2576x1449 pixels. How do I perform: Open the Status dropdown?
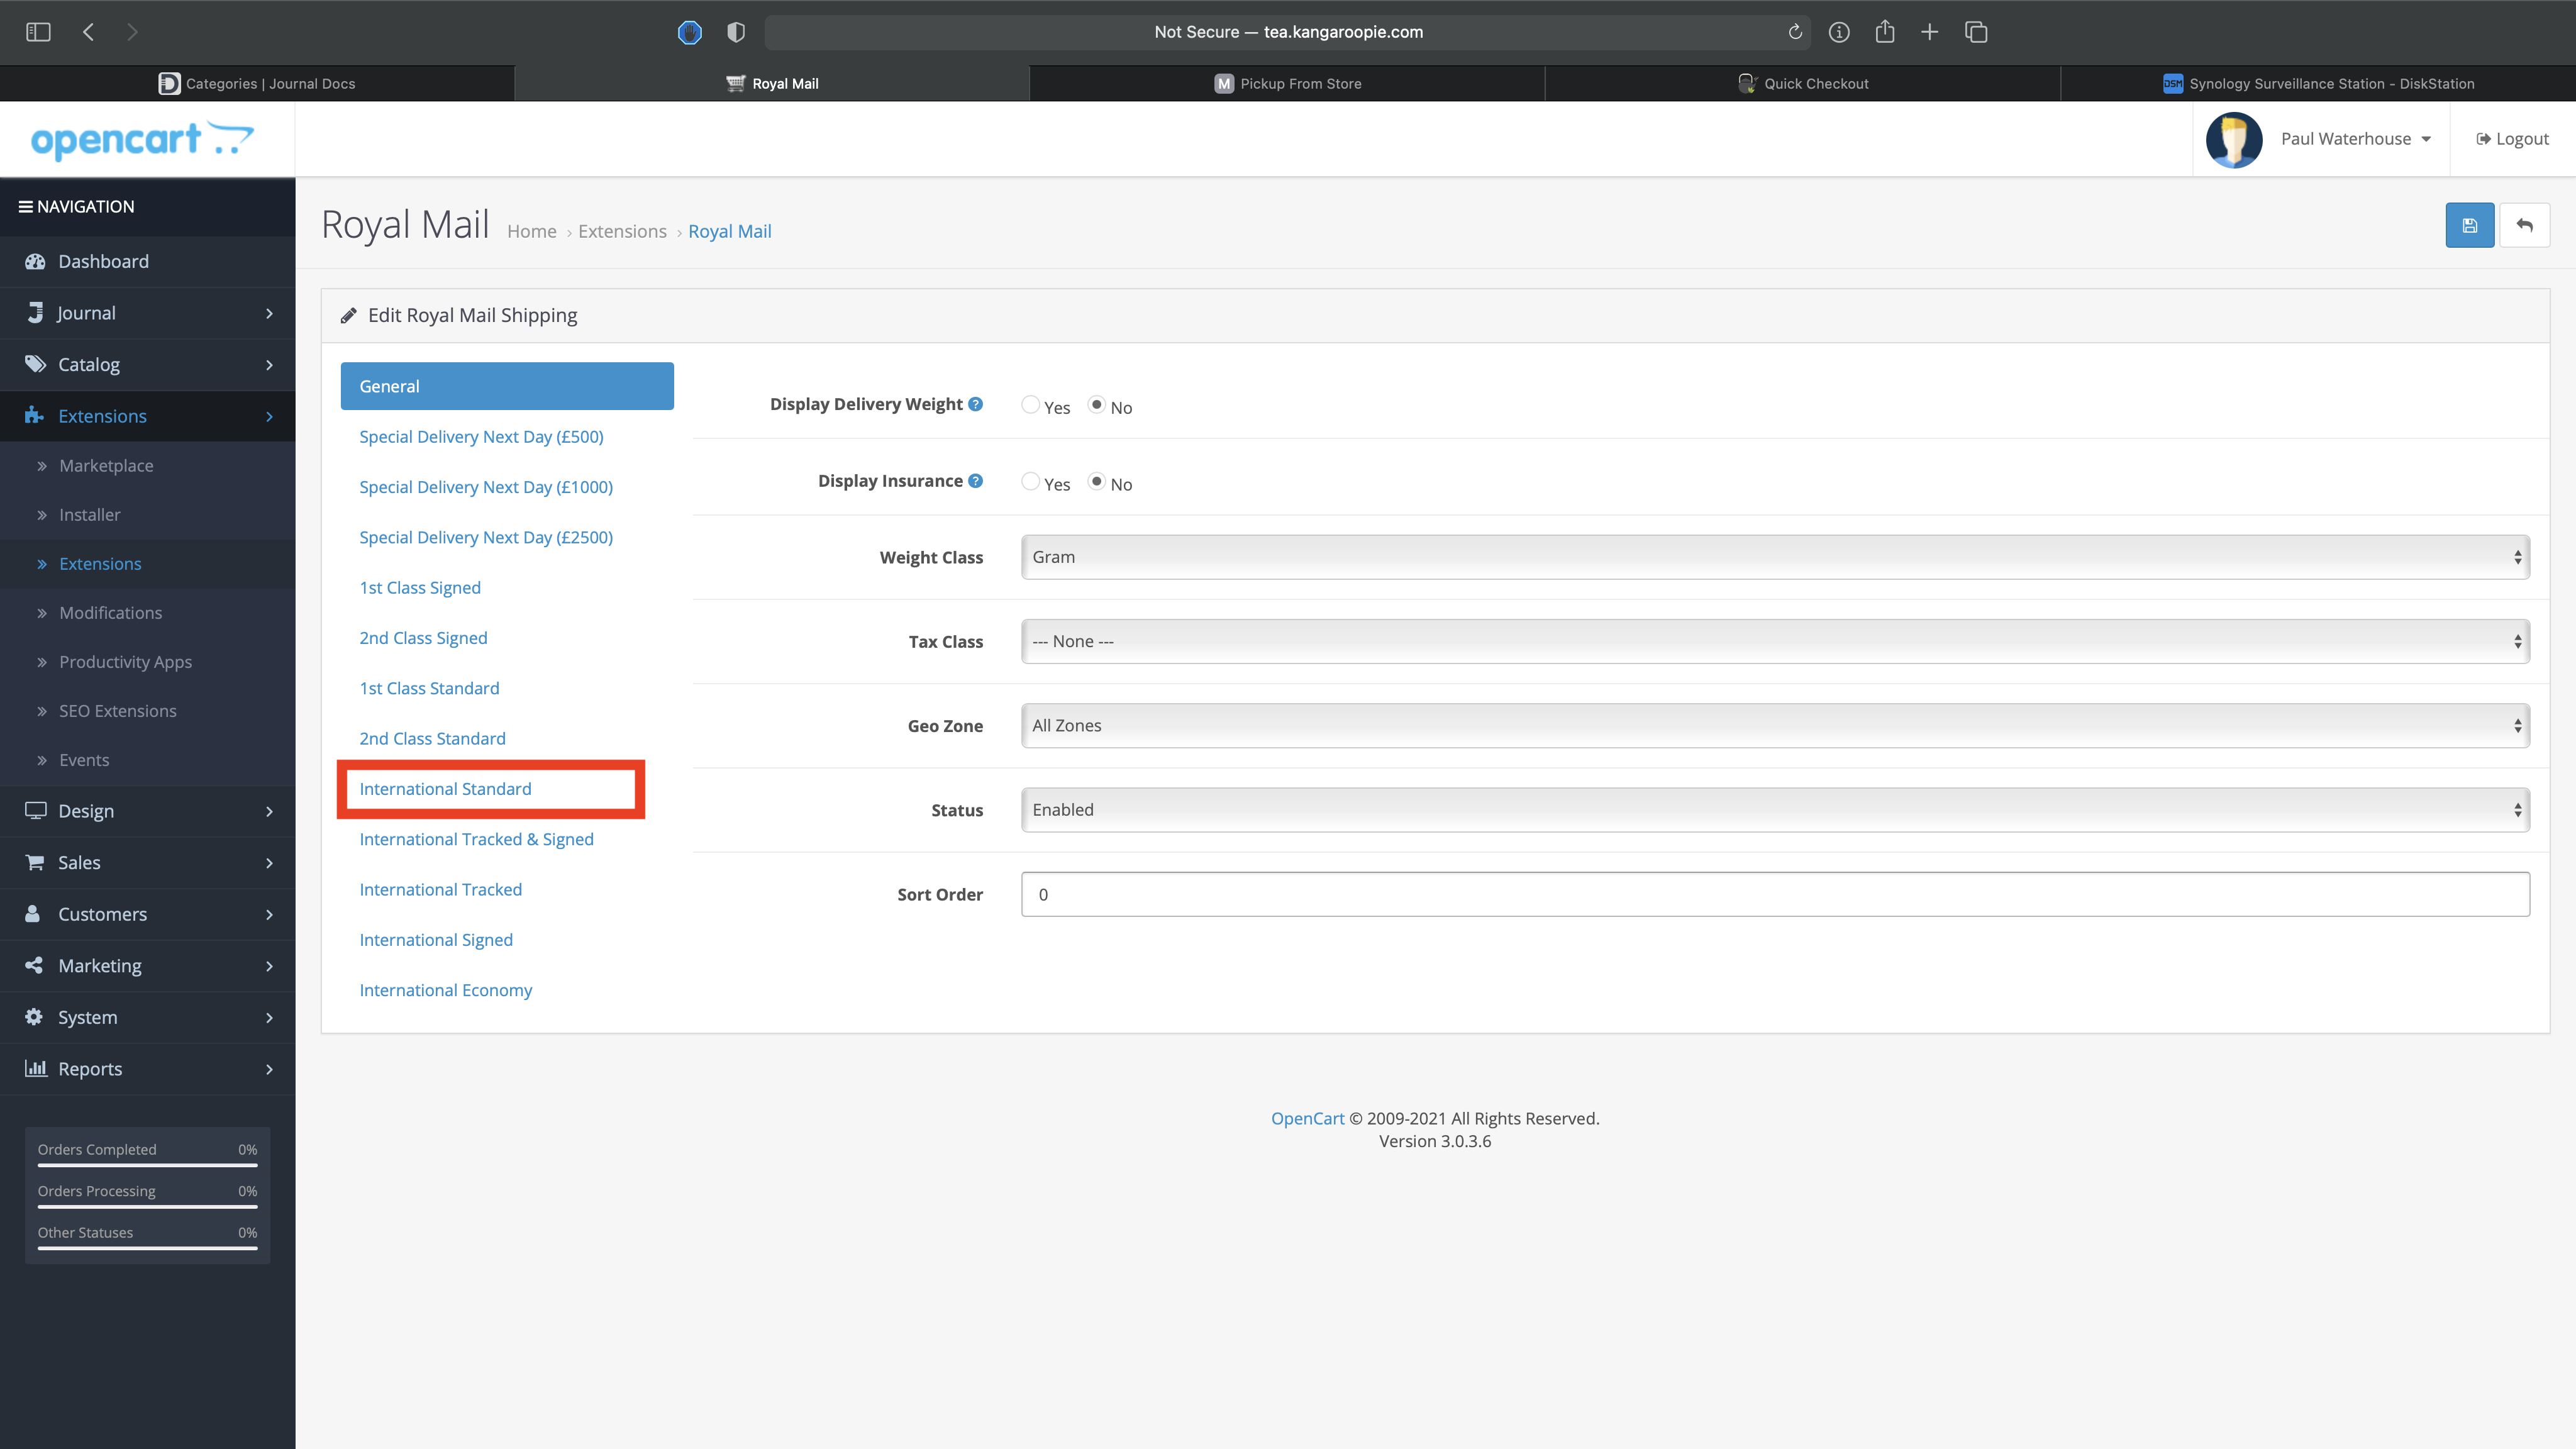[x=1774, y=810]
